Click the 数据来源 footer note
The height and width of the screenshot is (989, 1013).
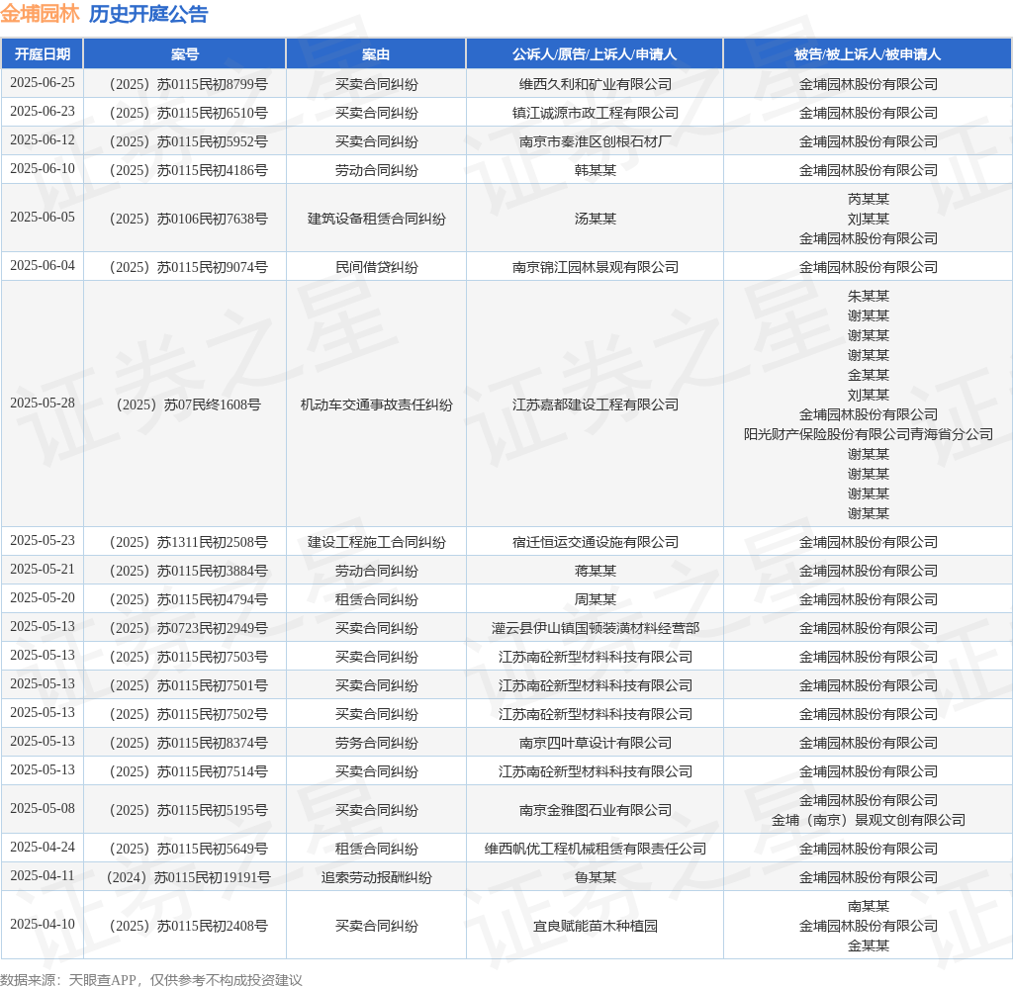point(151,980)
